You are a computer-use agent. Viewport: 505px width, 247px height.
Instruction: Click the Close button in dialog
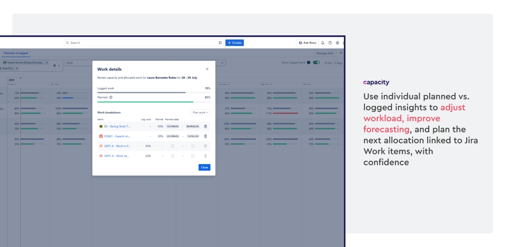click(x=205, y=168)
